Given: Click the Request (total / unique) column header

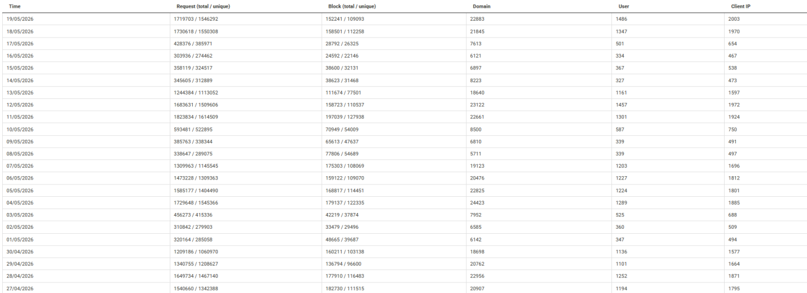Looking at the screenshot, I should point(203,6).
